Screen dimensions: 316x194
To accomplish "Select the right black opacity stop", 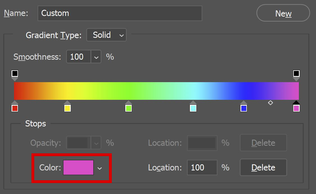I will (297, 74).
